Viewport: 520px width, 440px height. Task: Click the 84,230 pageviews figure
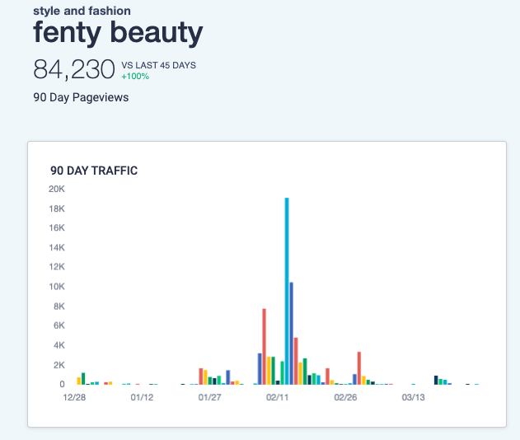74,69
